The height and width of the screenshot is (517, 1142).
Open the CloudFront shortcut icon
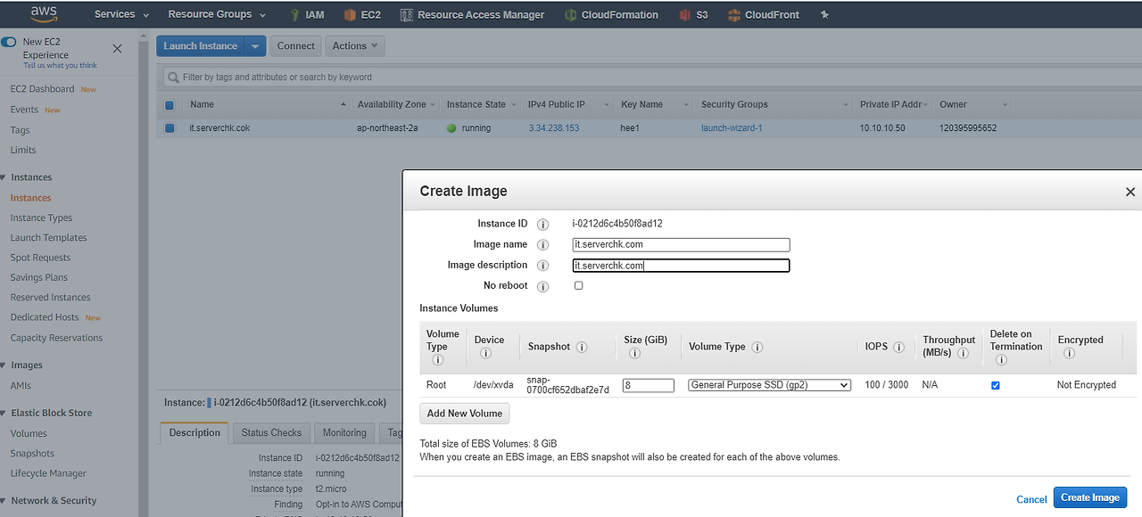pos(734,14)
